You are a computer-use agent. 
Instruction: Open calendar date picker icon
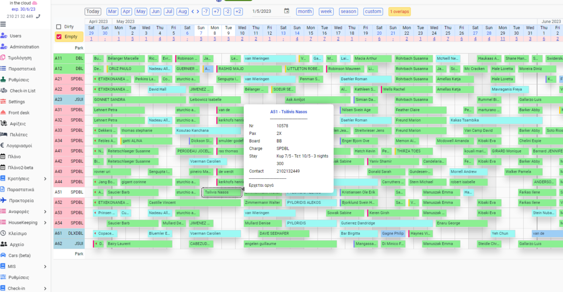(x=287, y=11)
